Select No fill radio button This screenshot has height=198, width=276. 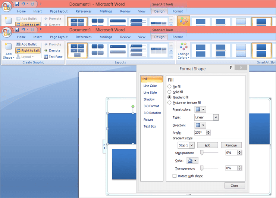coord(169,86)
